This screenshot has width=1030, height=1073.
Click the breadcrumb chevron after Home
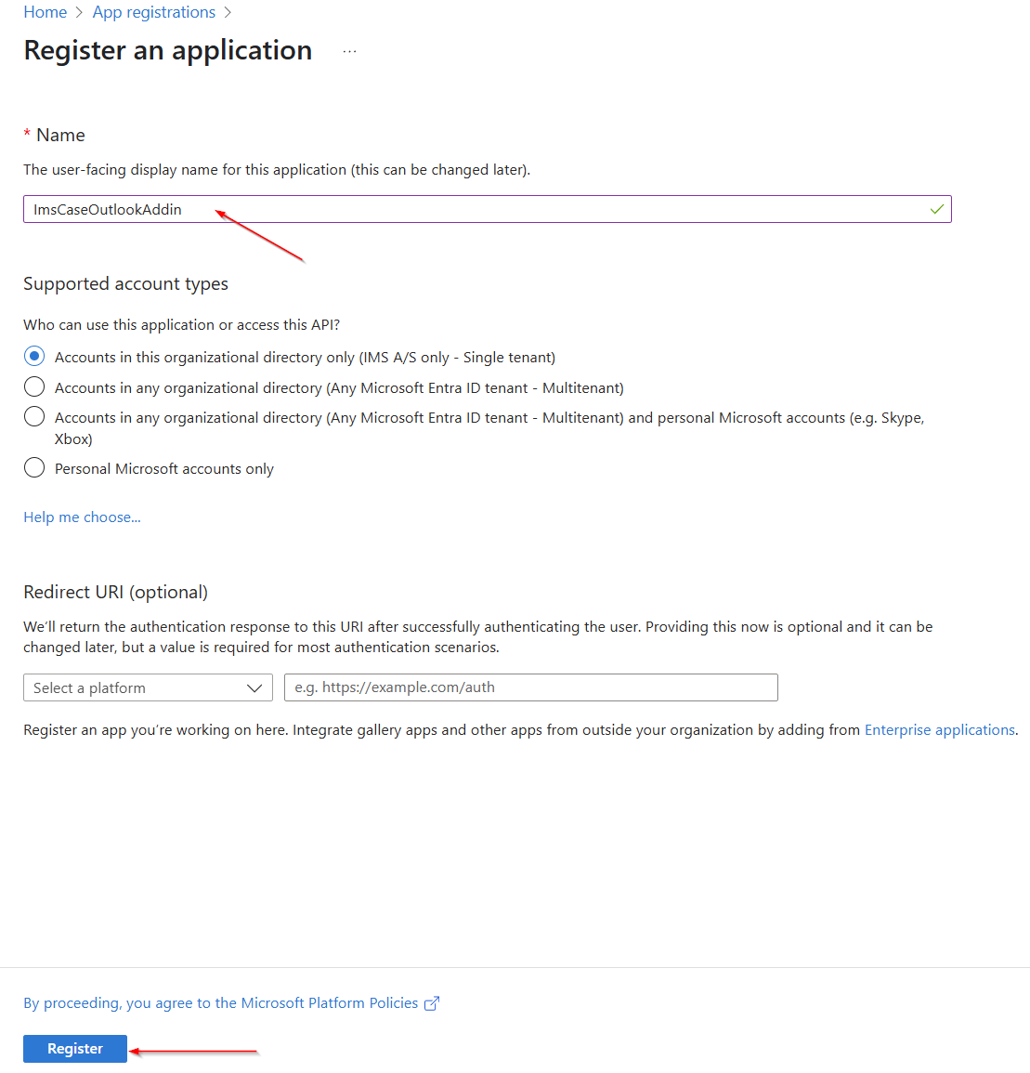tap(79, 12)
